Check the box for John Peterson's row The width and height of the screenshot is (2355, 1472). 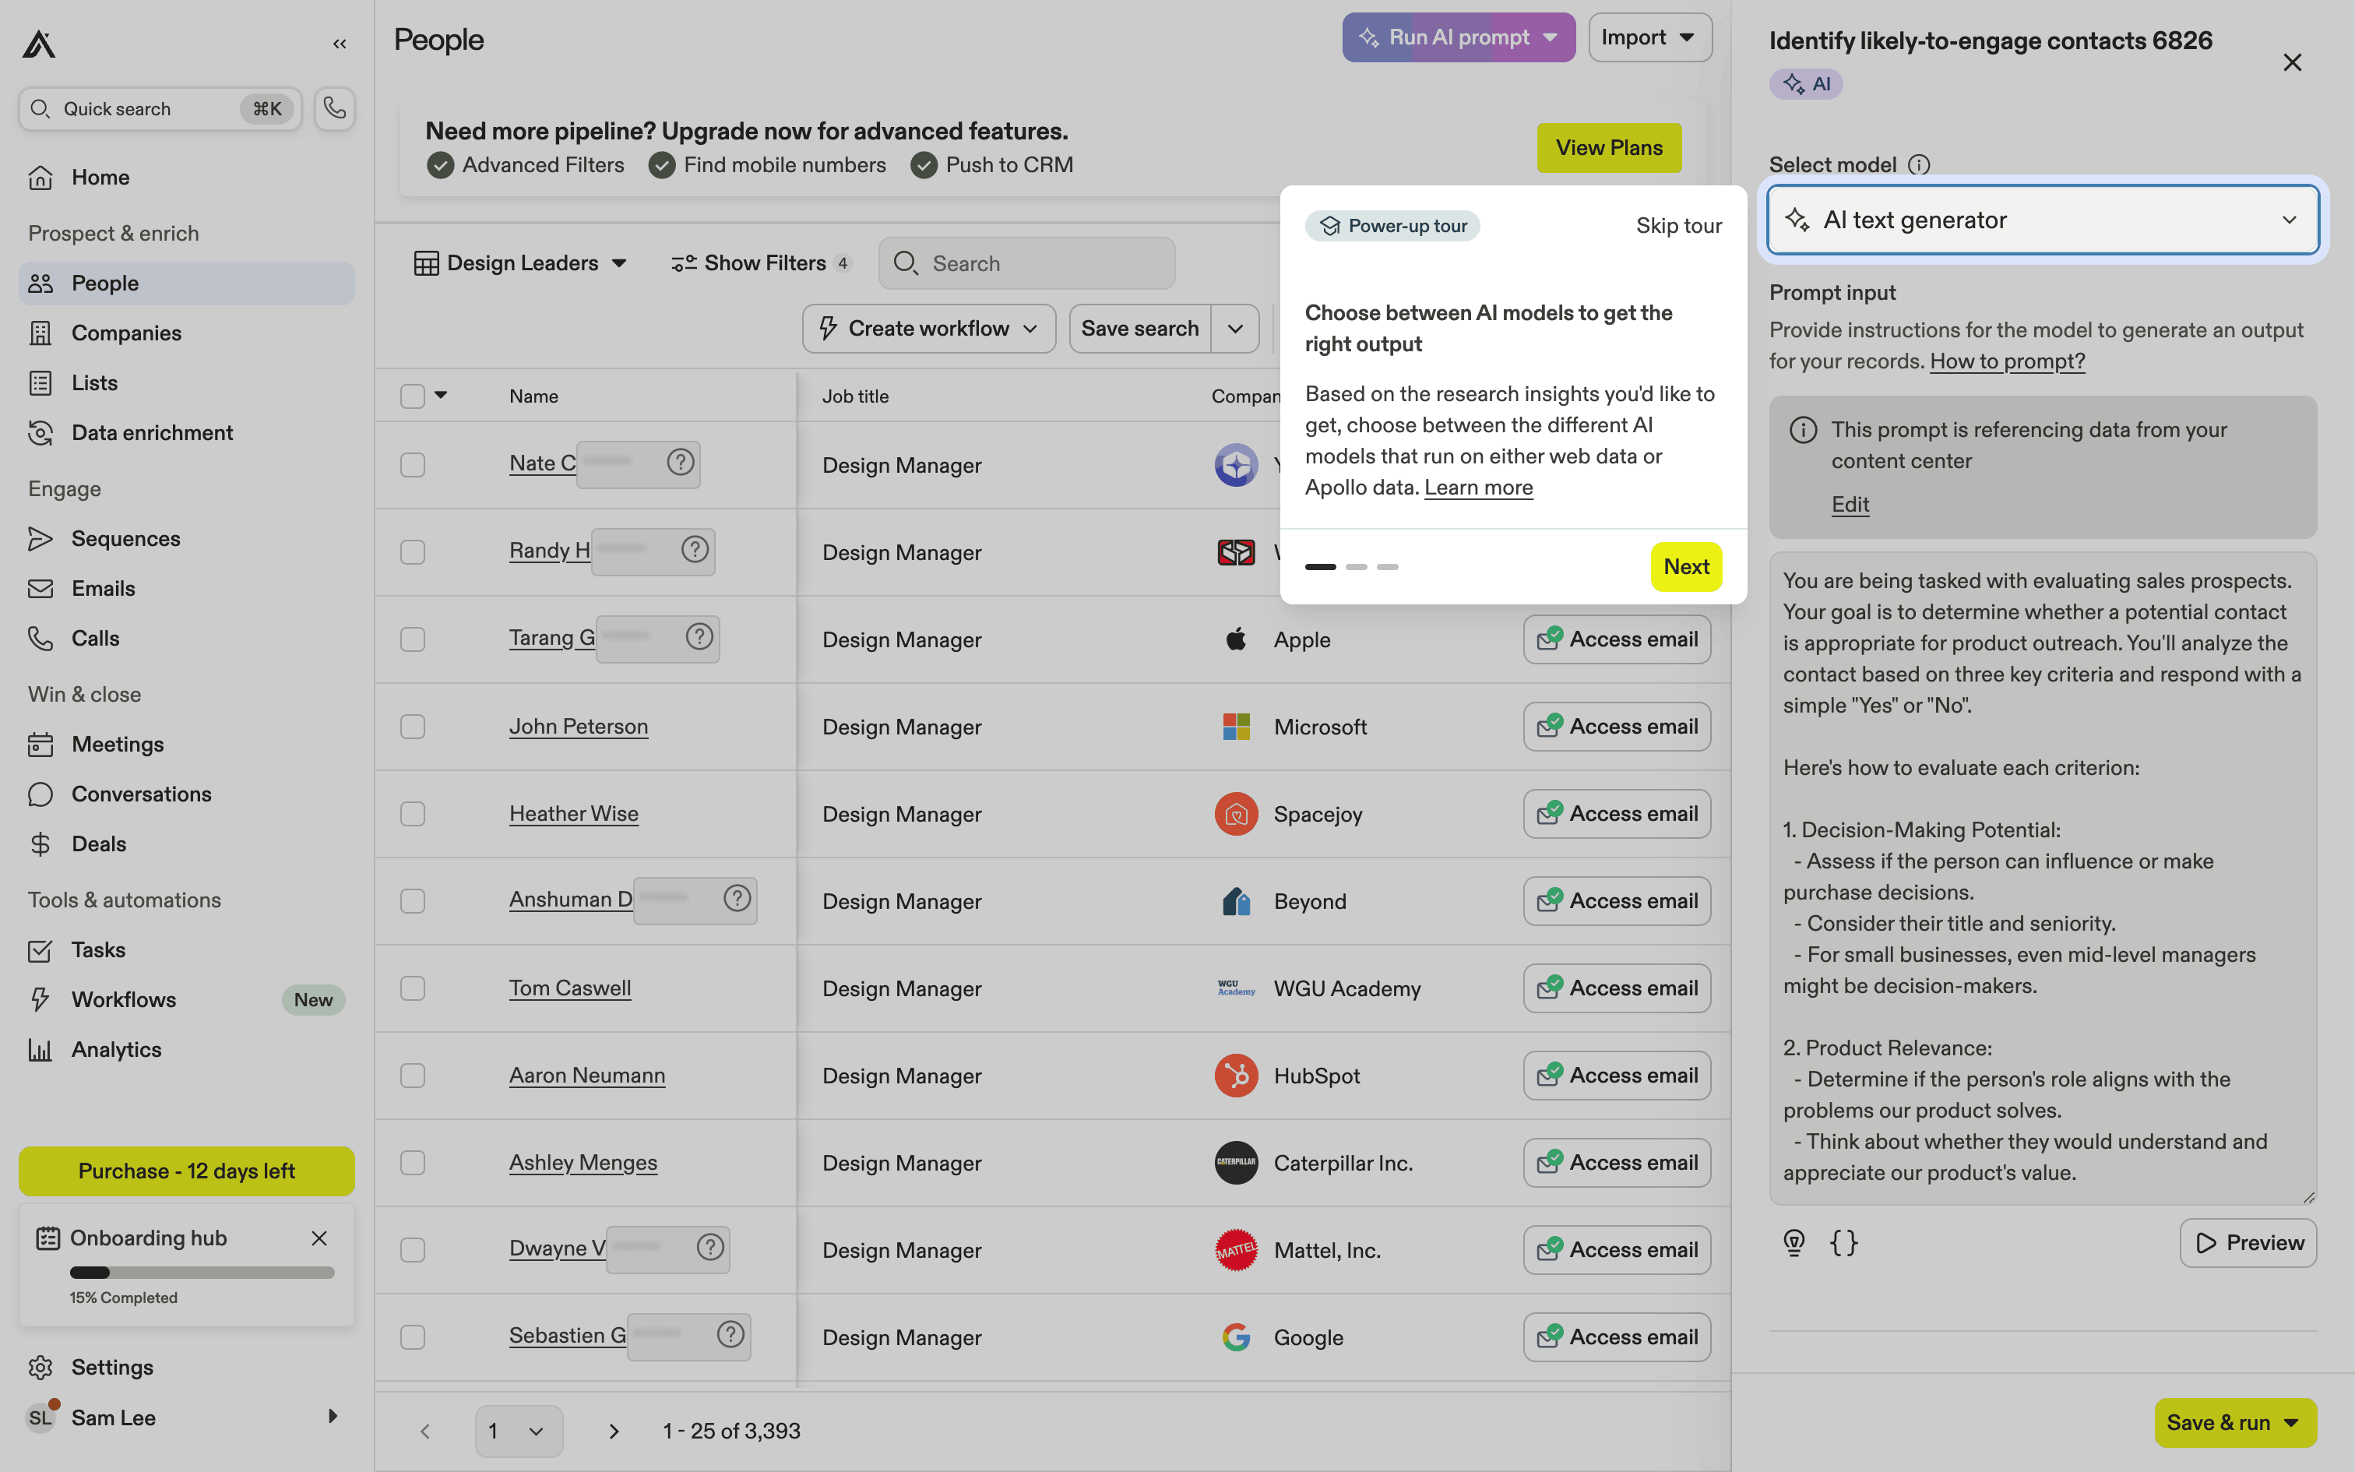click(413, 726)
